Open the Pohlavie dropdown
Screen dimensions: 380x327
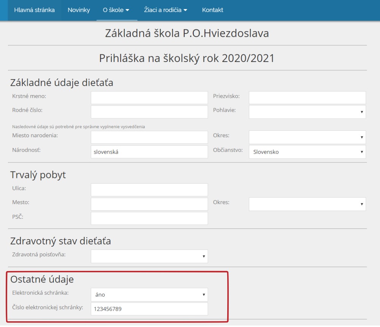pyautogui.click(x=307, y=112)
